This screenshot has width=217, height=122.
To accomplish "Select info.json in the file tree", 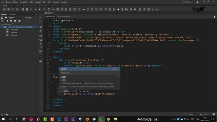I will [x=14, y=33].
